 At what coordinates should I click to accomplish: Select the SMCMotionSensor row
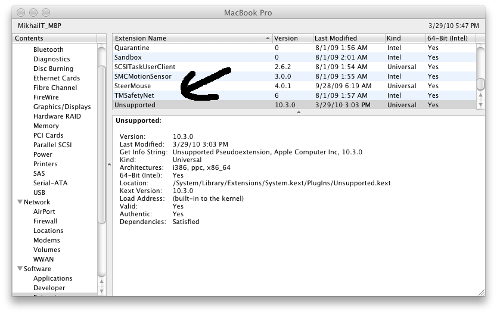(294, 76)
